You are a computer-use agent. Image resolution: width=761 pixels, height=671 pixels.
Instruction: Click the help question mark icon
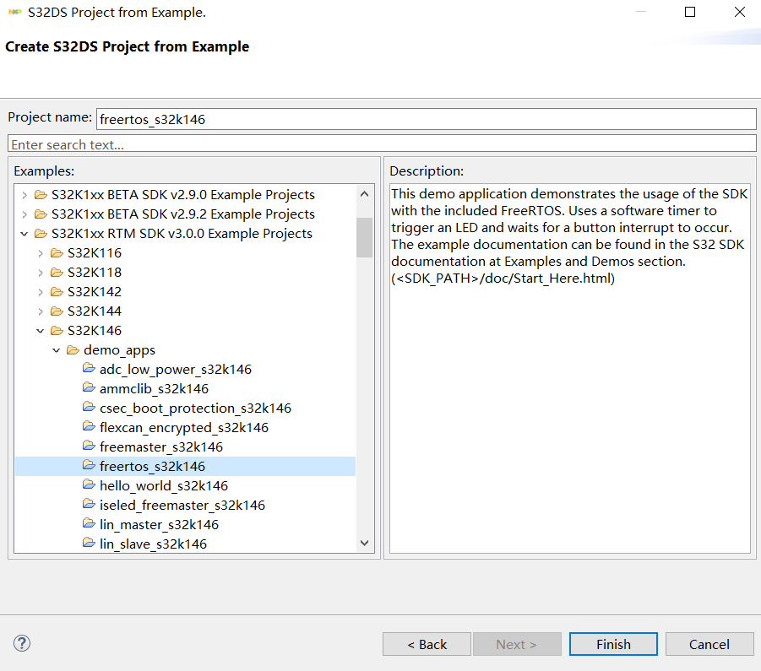coord(22,643)
